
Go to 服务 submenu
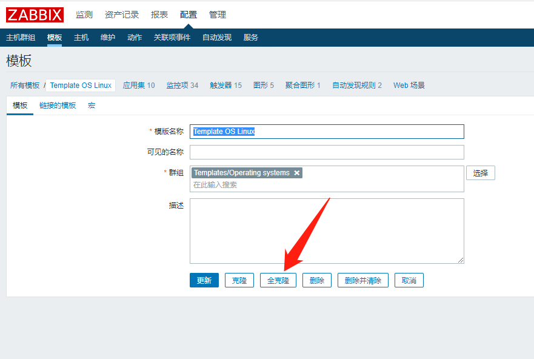(x=251, y=38)
